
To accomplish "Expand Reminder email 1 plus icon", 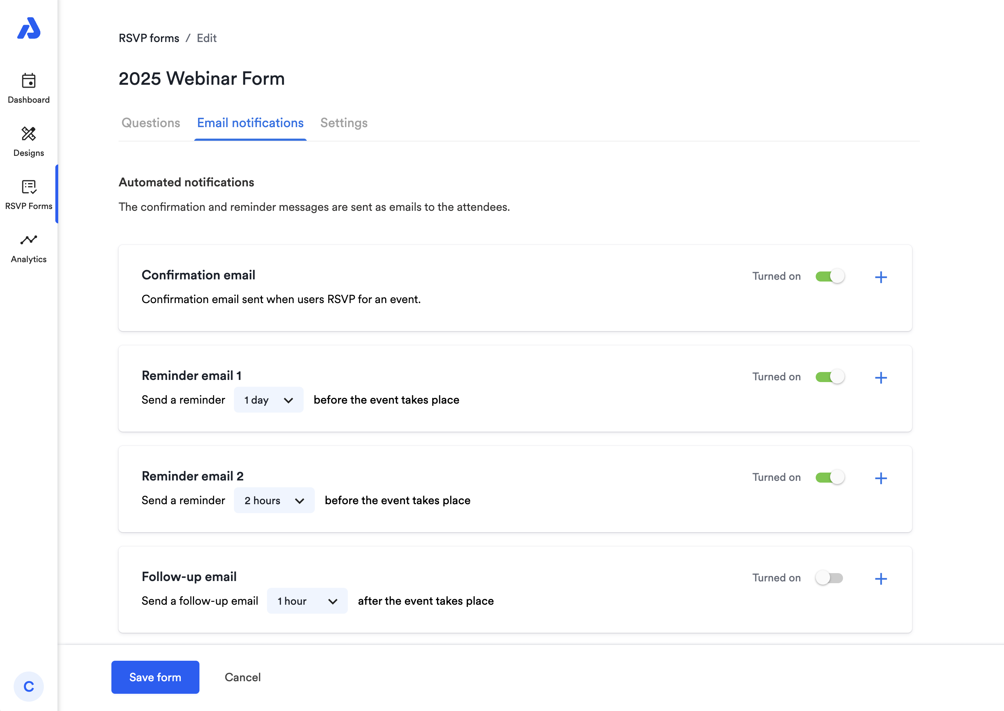I will (880, 377).
